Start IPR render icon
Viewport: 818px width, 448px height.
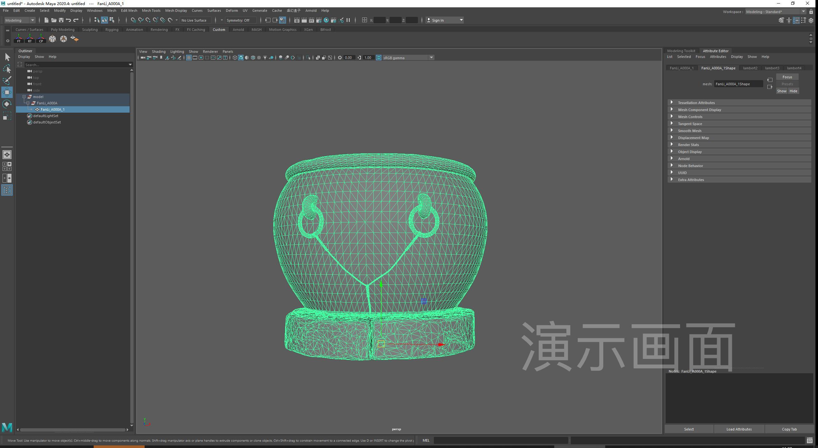(312, 20)
